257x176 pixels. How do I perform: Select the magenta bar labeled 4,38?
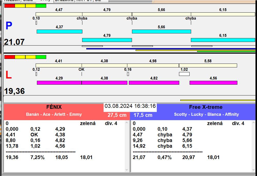104,83
